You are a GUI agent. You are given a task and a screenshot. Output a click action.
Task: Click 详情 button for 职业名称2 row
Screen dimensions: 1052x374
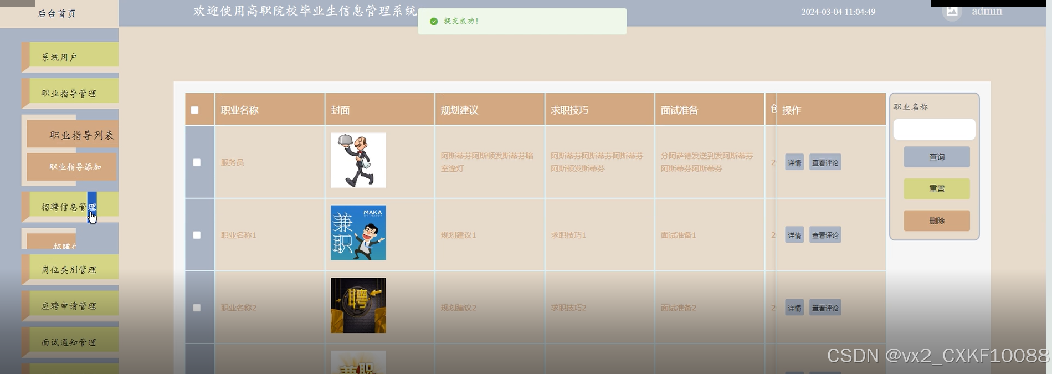(794, 308)
